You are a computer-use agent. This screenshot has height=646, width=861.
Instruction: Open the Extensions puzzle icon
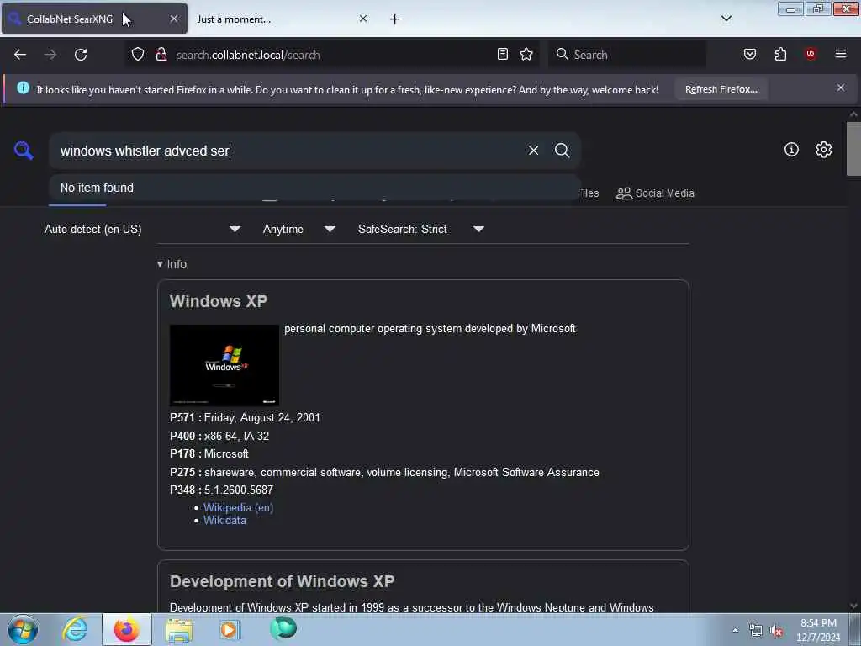pyautogui.click(x=780, y=55)
